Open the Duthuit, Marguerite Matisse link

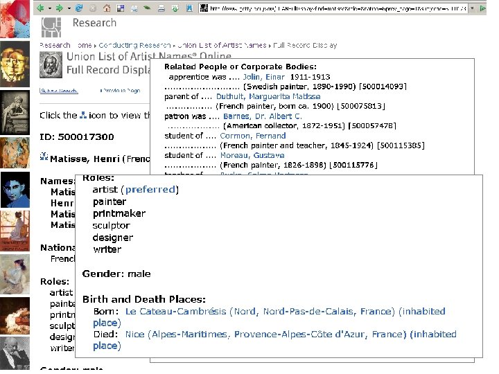tap(268, 96)
